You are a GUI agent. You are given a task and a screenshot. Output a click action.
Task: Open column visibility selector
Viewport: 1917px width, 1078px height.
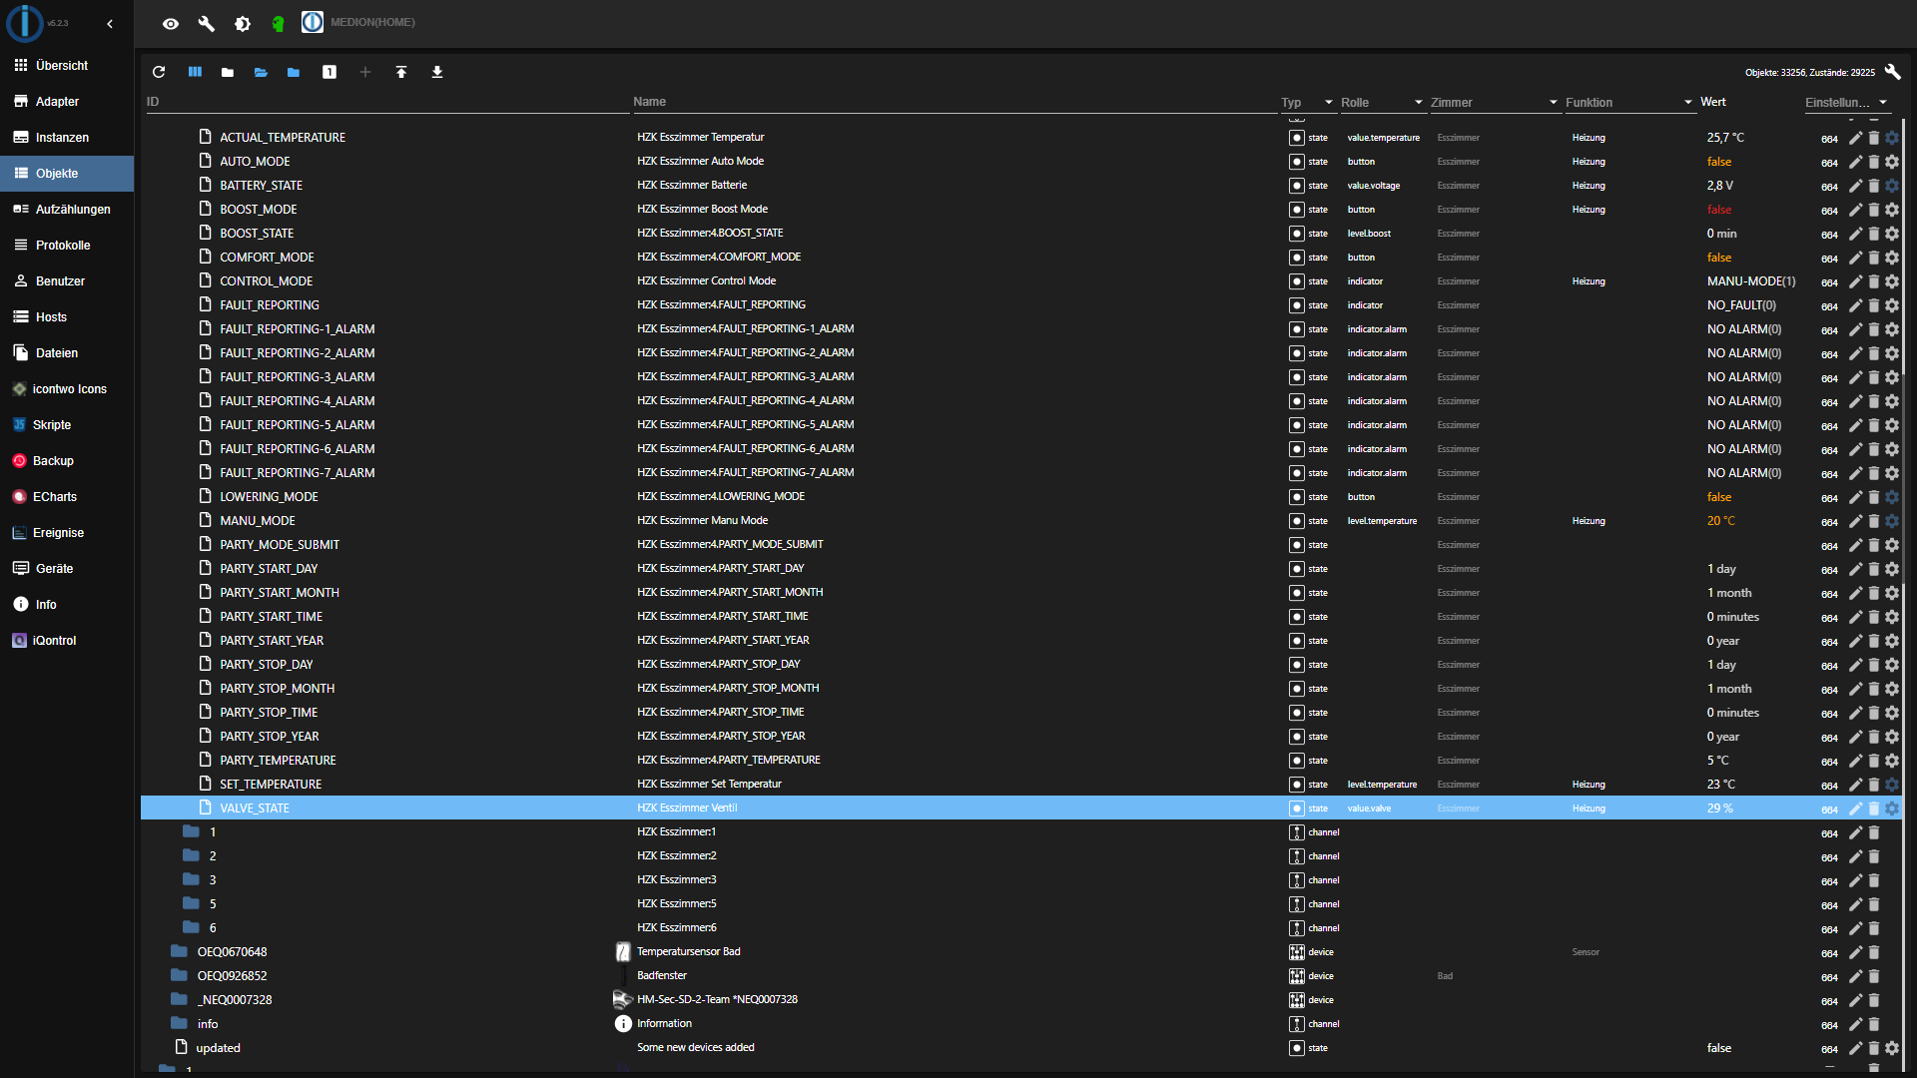click(195, 72)
